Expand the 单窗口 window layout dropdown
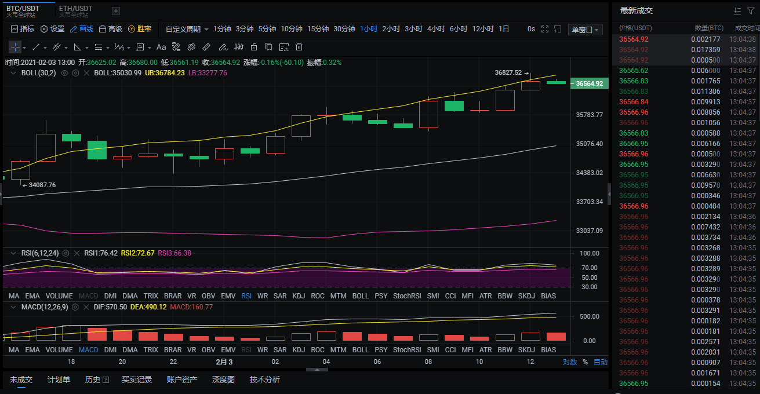The image size is (760, 394). pyautogui.click(x=586, y=30)
